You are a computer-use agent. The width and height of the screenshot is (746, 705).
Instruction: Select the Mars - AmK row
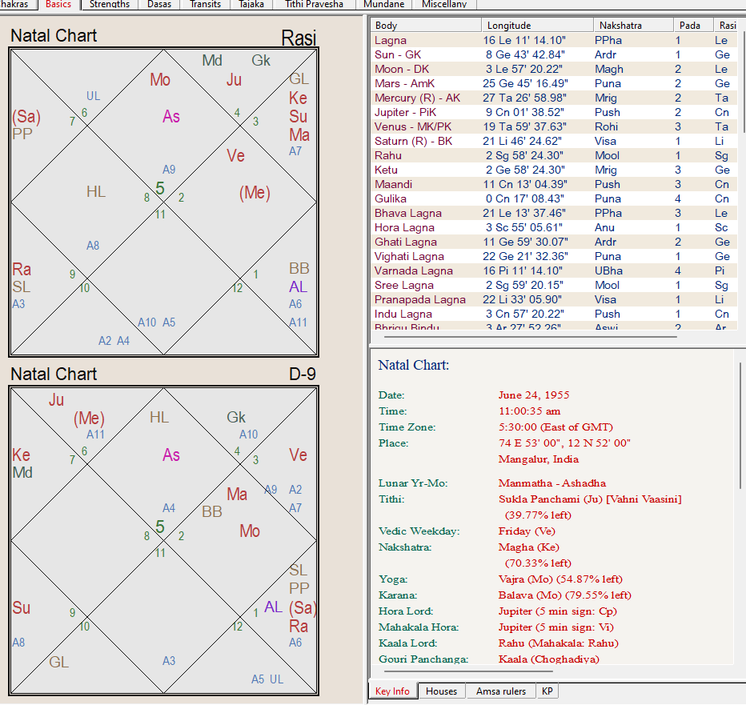554,84
